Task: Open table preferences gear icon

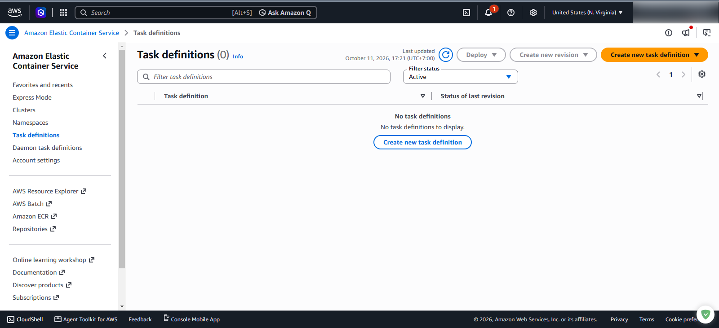Action: 702,74
